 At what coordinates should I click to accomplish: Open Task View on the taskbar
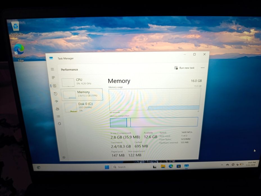pyautogui.click(x=155, y=167)
